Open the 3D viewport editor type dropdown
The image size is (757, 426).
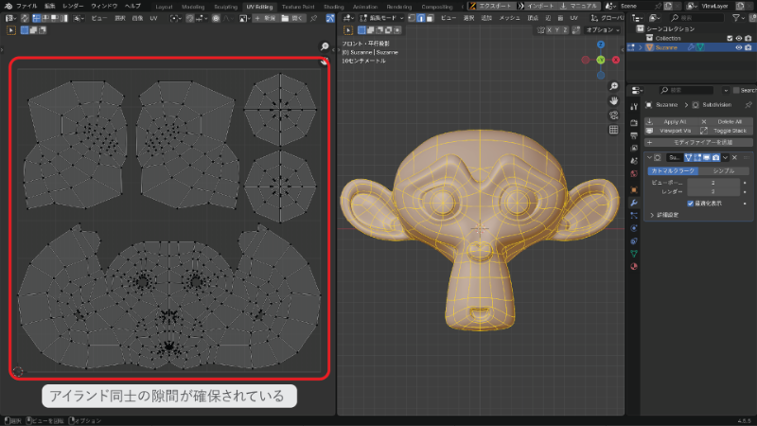pyautogui.click(x=349, y=18)
